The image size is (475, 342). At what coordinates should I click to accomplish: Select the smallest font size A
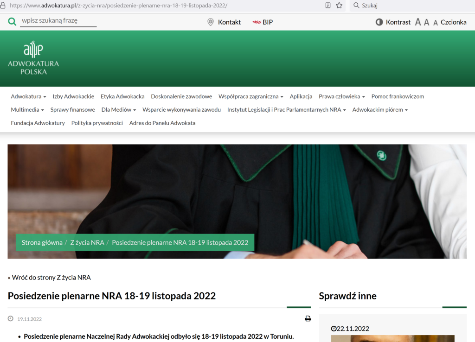(x=436, y=22)
